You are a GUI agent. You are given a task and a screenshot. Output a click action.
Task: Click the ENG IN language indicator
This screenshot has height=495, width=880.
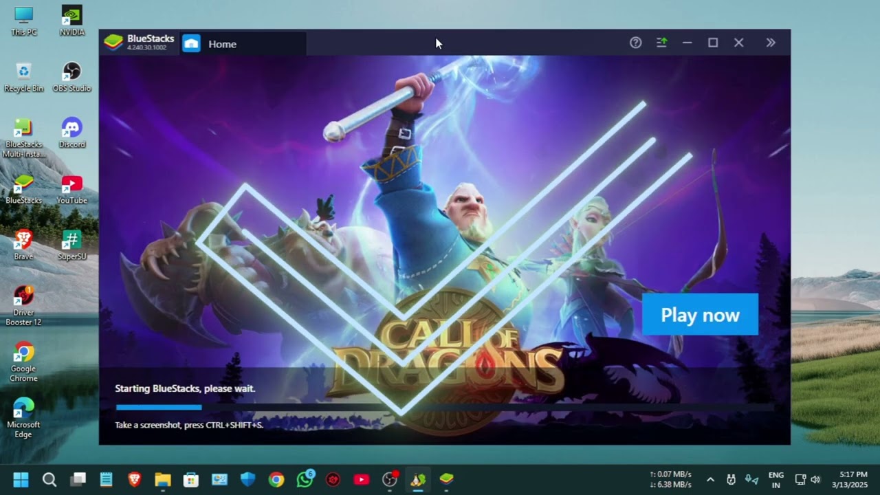click(x=776, y=479)
